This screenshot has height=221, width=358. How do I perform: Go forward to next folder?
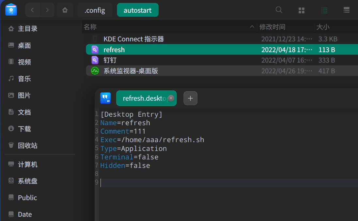(47, 10)
